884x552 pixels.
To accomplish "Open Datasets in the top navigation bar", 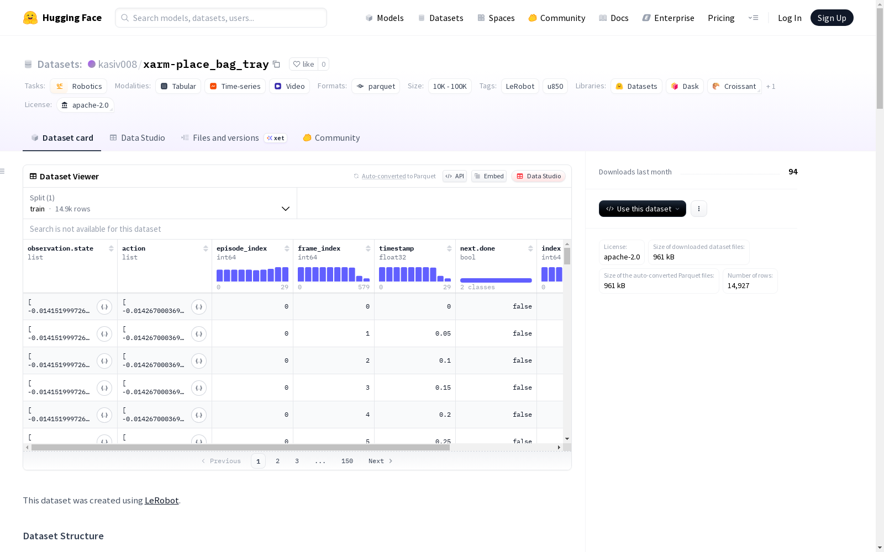I will coord(440,18).
